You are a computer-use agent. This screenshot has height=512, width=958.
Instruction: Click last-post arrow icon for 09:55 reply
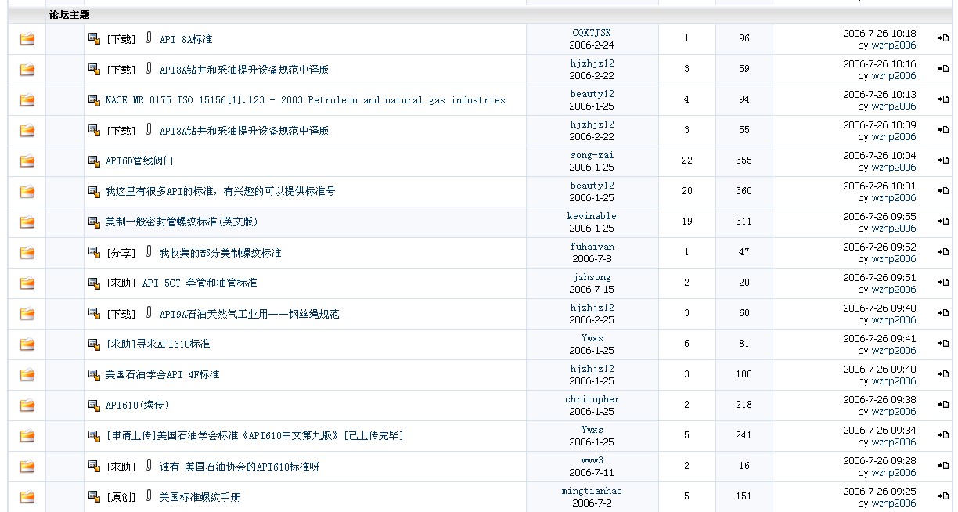(x=943, y=222)
